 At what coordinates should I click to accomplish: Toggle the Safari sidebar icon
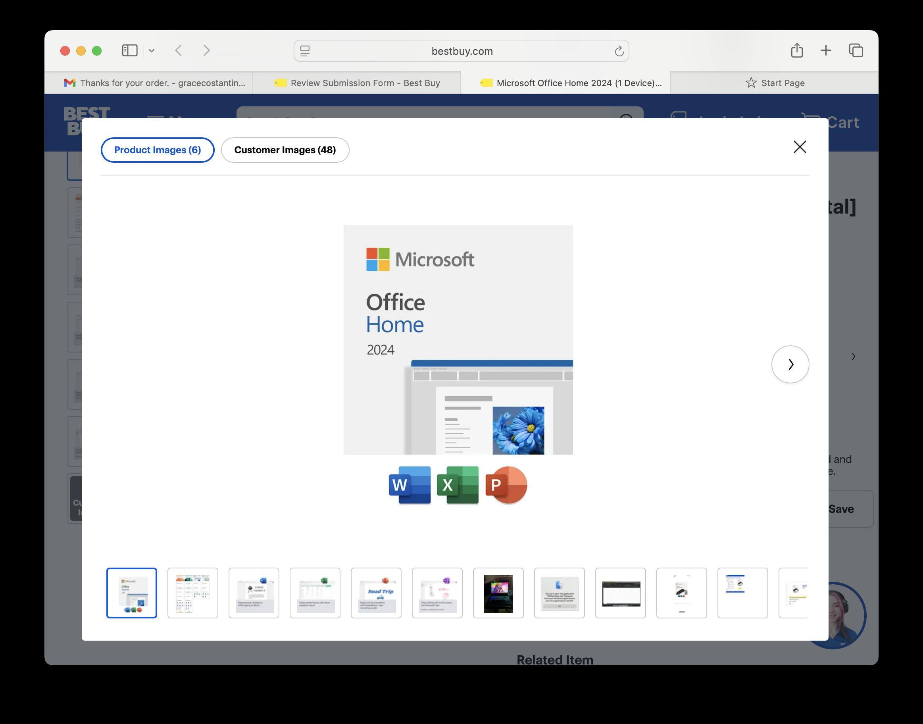pyautogui.click(x=130, y=50)
